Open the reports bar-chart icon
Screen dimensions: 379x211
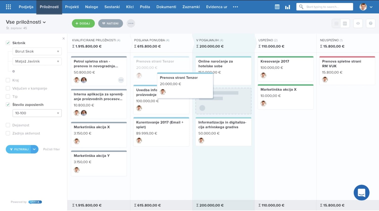288,7
